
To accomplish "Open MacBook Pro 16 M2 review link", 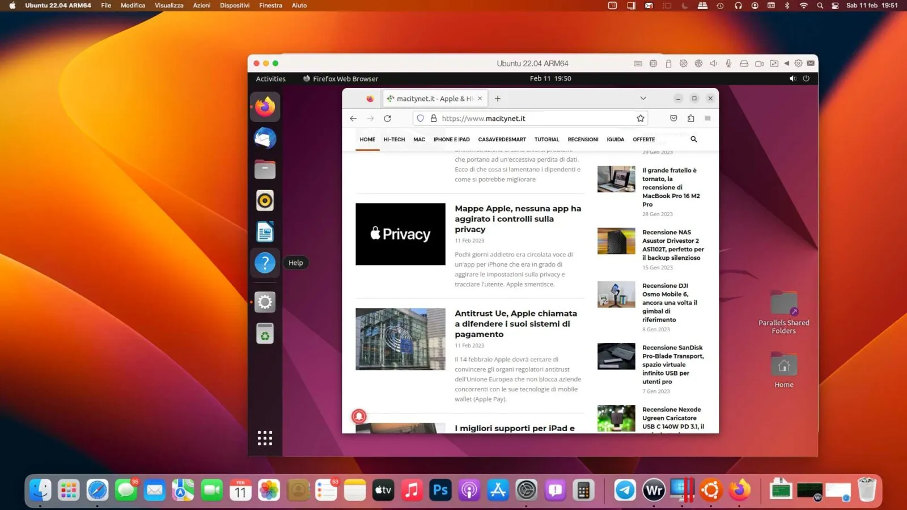I will coord(671,187).
